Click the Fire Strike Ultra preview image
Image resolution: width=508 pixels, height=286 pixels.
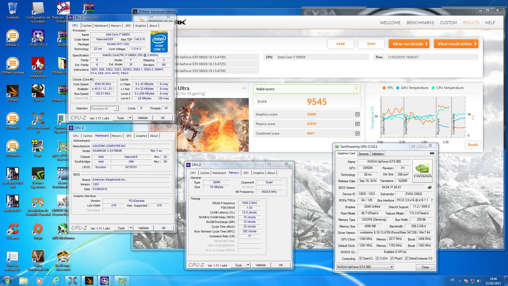[212, 125]
